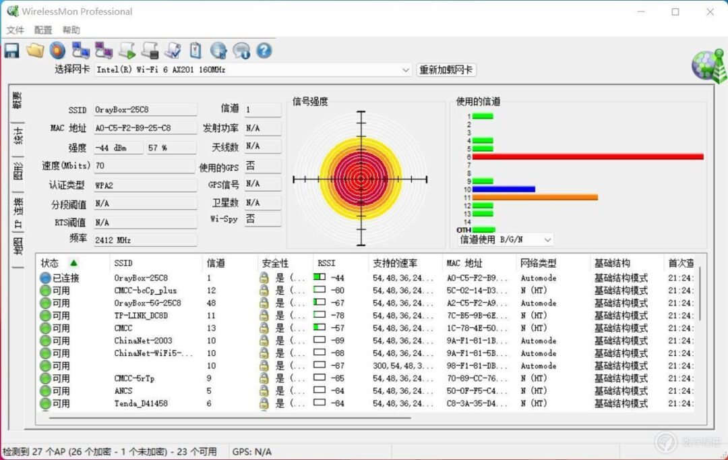Viewport: 728px width, 460px height.
Task: Sort by the 信道 column header
Action: tap(229, 263)
